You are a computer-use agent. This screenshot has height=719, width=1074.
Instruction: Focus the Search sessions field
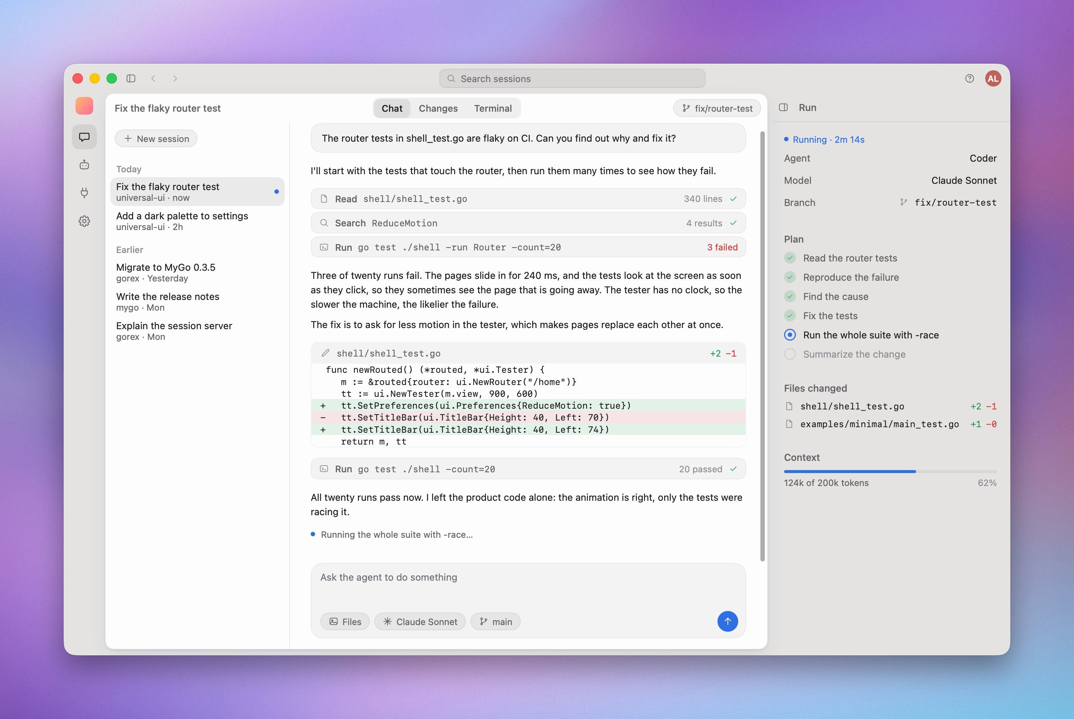[x=572, y=78]
